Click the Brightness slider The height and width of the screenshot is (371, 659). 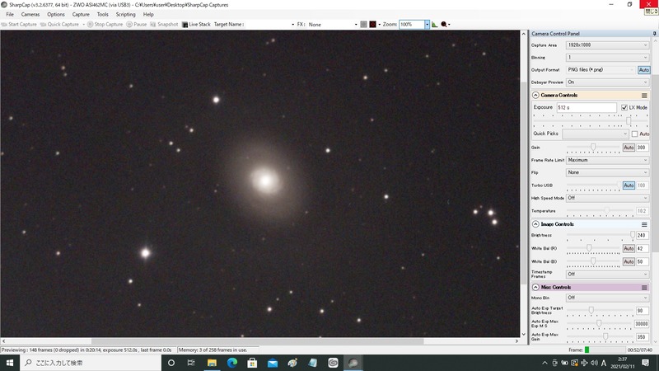click(x=601, y=236)
